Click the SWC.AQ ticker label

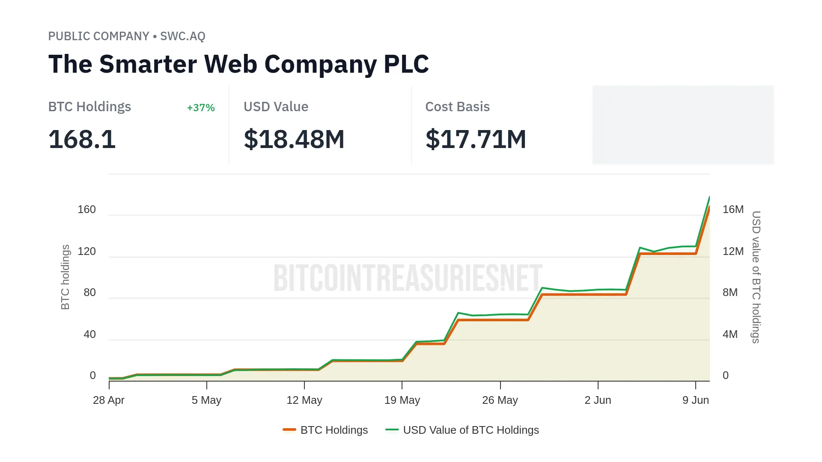pos(183,36)
